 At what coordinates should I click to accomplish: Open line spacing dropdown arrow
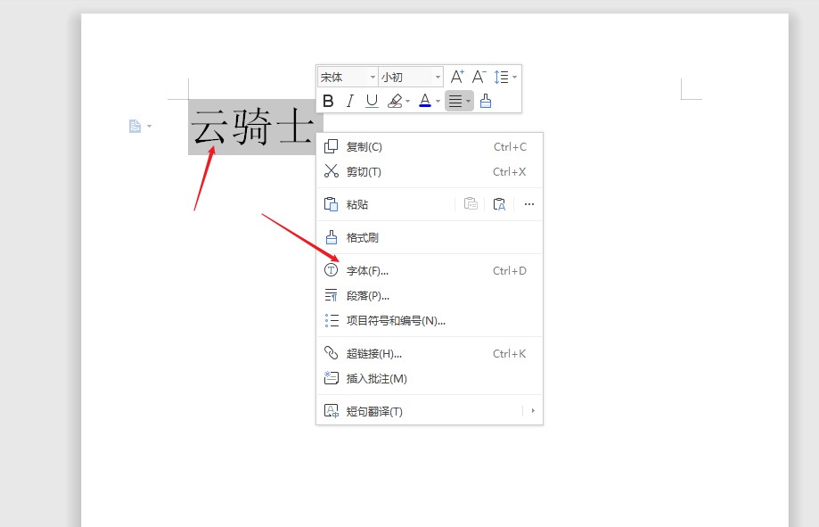tap(514, 78)
